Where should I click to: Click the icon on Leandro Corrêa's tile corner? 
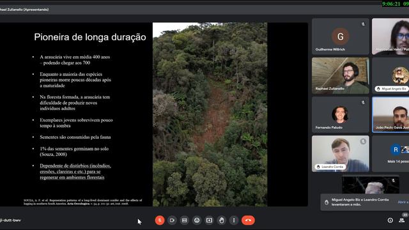click(363, 141)
